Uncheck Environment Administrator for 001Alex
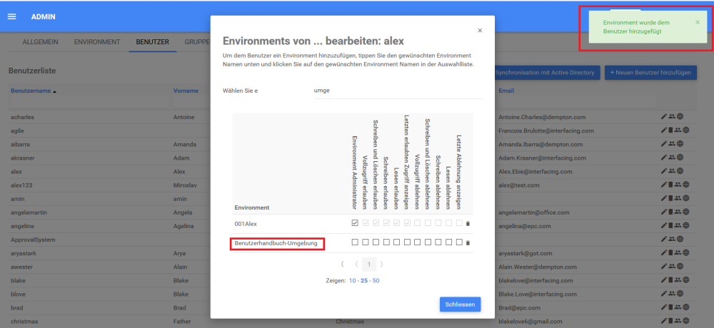 tap(355, 224)
